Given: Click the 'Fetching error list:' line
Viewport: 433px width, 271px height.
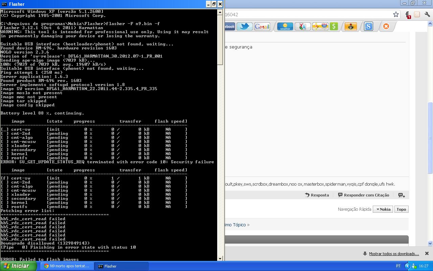Looking at the screenshot, I should 28,211.
